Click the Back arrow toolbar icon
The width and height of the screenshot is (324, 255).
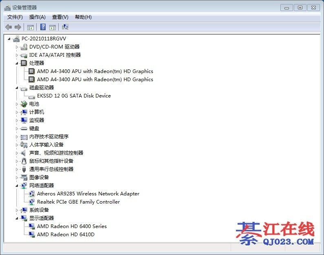[9, 27]
